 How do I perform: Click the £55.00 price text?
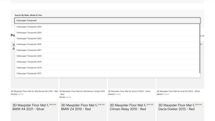[x=62, y=97]
